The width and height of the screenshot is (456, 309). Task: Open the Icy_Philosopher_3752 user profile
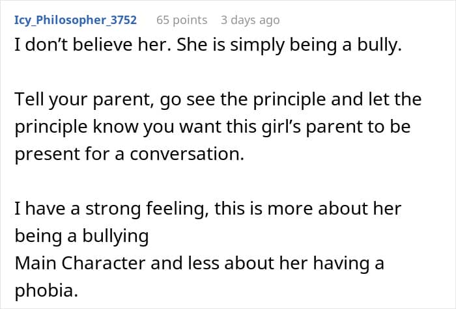click(76, 20)
